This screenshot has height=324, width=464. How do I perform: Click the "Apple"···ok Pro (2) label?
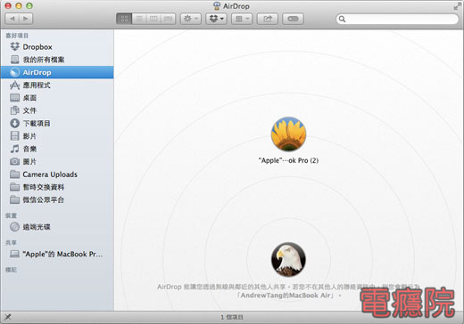coord(288,160)
